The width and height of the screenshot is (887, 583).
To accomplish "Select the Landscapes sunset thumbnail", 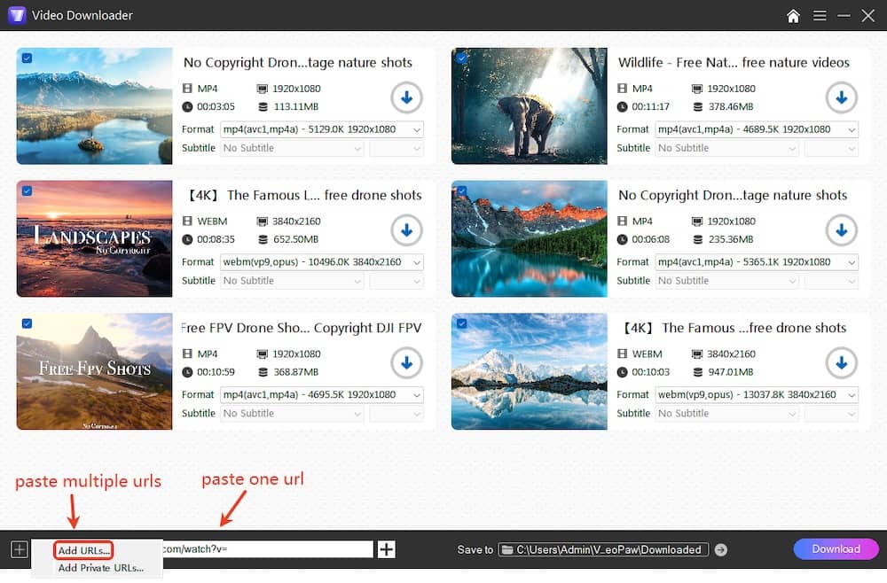I will coord(95,239).
